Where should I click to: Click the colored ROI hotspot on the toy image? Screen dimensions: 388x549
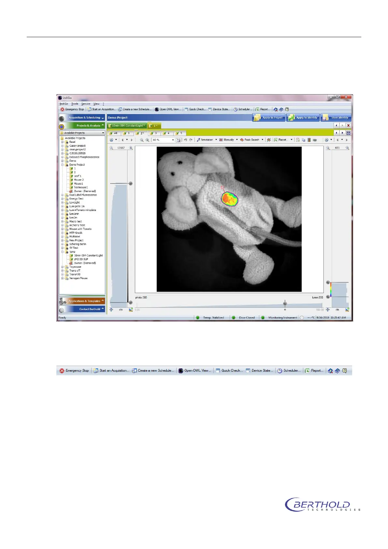[x=230, y=199]
